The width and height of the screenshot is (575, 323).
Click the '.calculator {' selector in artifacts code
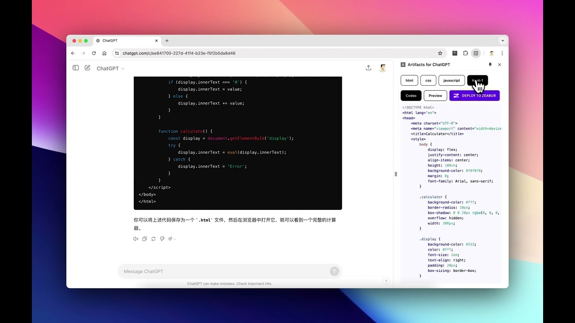pyautogui.click(x=433, y=197)
